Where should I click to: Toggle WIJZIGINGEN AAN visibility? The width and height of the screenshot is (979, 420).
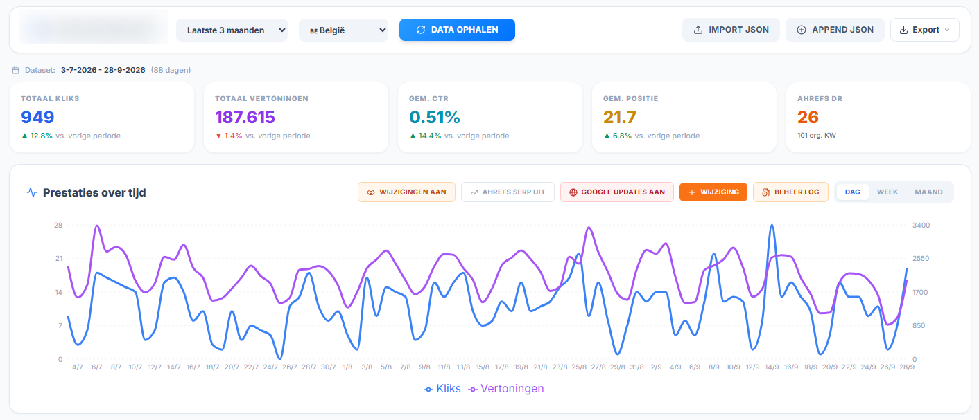pos(406,192)
